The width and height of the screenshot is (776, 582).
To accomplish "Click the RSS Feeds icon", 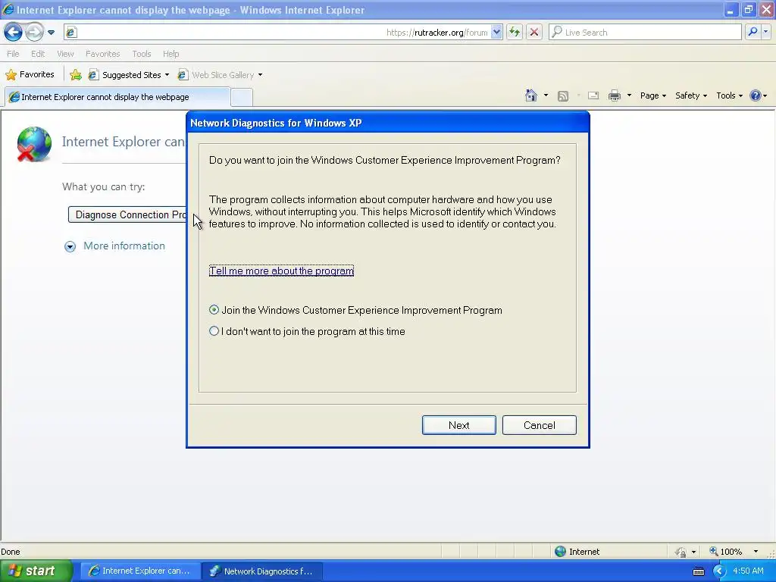I will pos(563,96).
